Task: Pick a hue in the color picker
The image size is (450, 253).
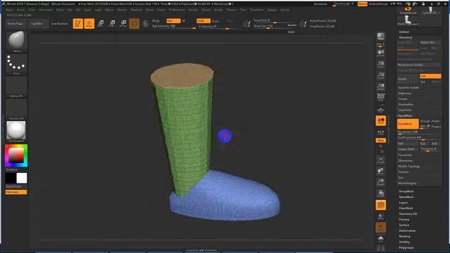Action: point(16,156)
